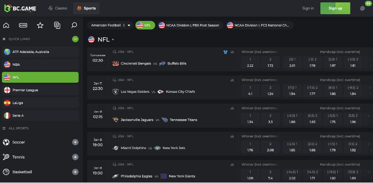Expand Tennis with its plus button

tap(75, 157)
